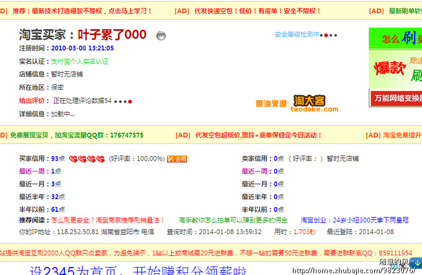Click the 怎么刷 green banner ad
422x275 pixels.
[x=395, y=38]
